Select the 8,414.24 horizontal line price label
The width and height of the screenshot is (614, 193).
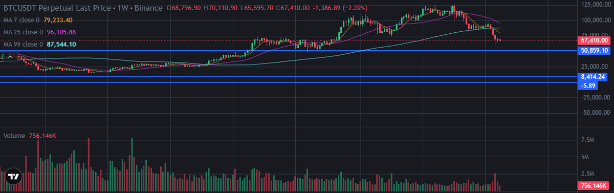593,77
